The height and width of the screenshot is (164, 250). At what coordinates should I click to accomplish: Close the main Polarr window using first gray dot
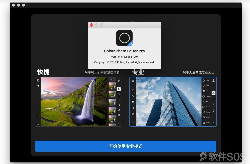coord(13,5)
